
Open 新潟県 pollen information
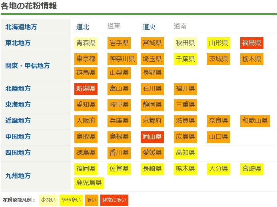point(86,88)
